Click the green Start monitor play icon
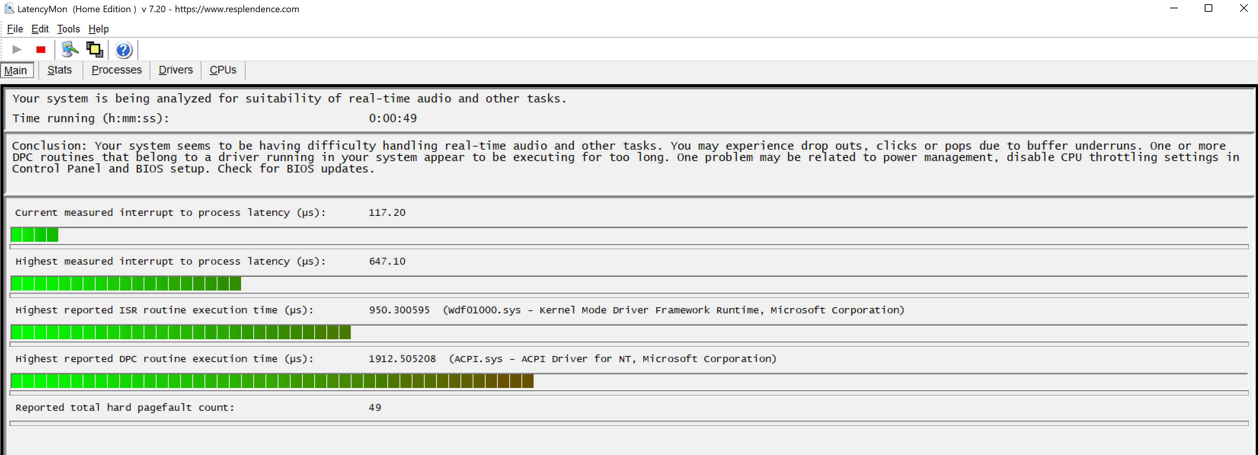 pyautogui.click(x=17, y=49)
